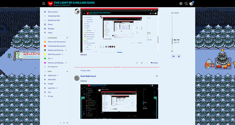Open THE LIGHT OF A MILLION SUNS title link
This screenshot has width=235, height=125.
[74, 2]
